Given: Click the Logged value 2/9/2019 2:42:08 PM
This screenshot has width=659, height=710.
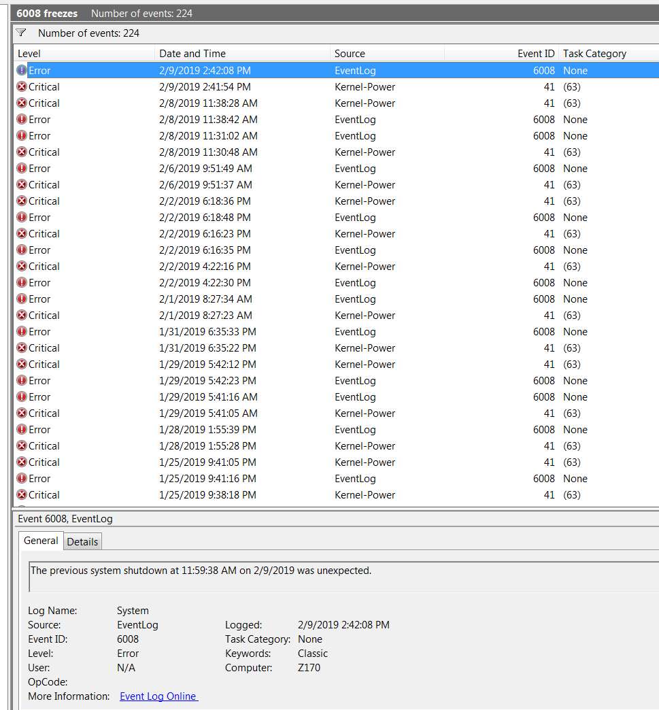Looking at the screenshot, I should tap(343, 624).
